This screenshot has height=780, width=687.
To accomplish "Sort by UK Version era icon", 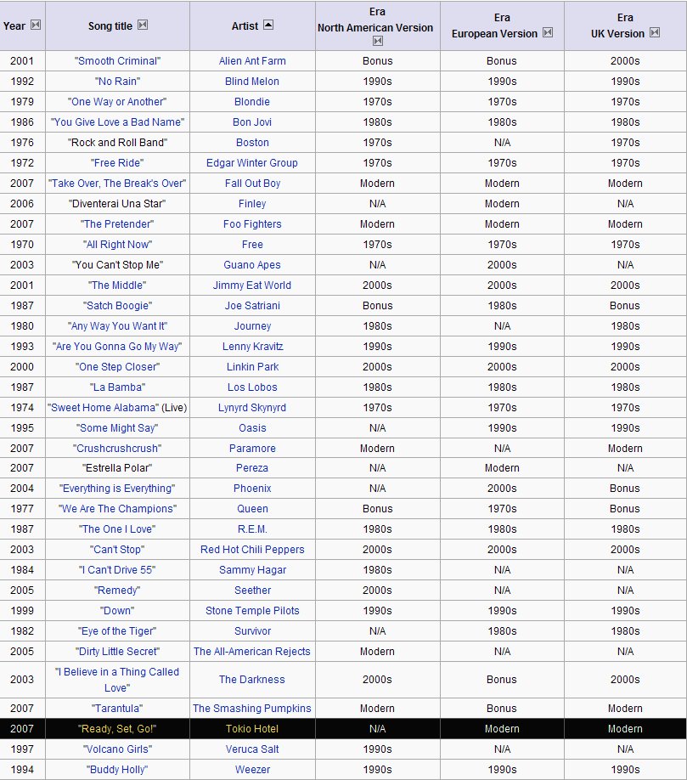I will click(x=655, y=33).
